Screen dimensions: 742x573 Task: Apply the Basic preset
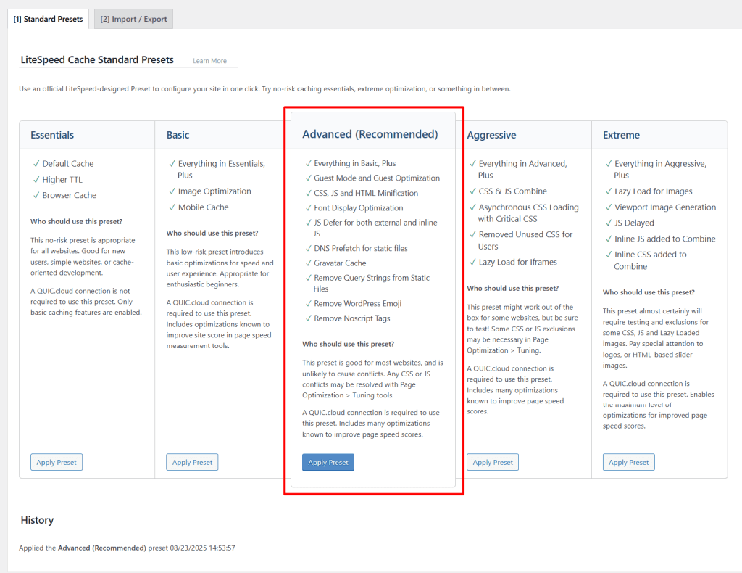[x=192, y=462]
